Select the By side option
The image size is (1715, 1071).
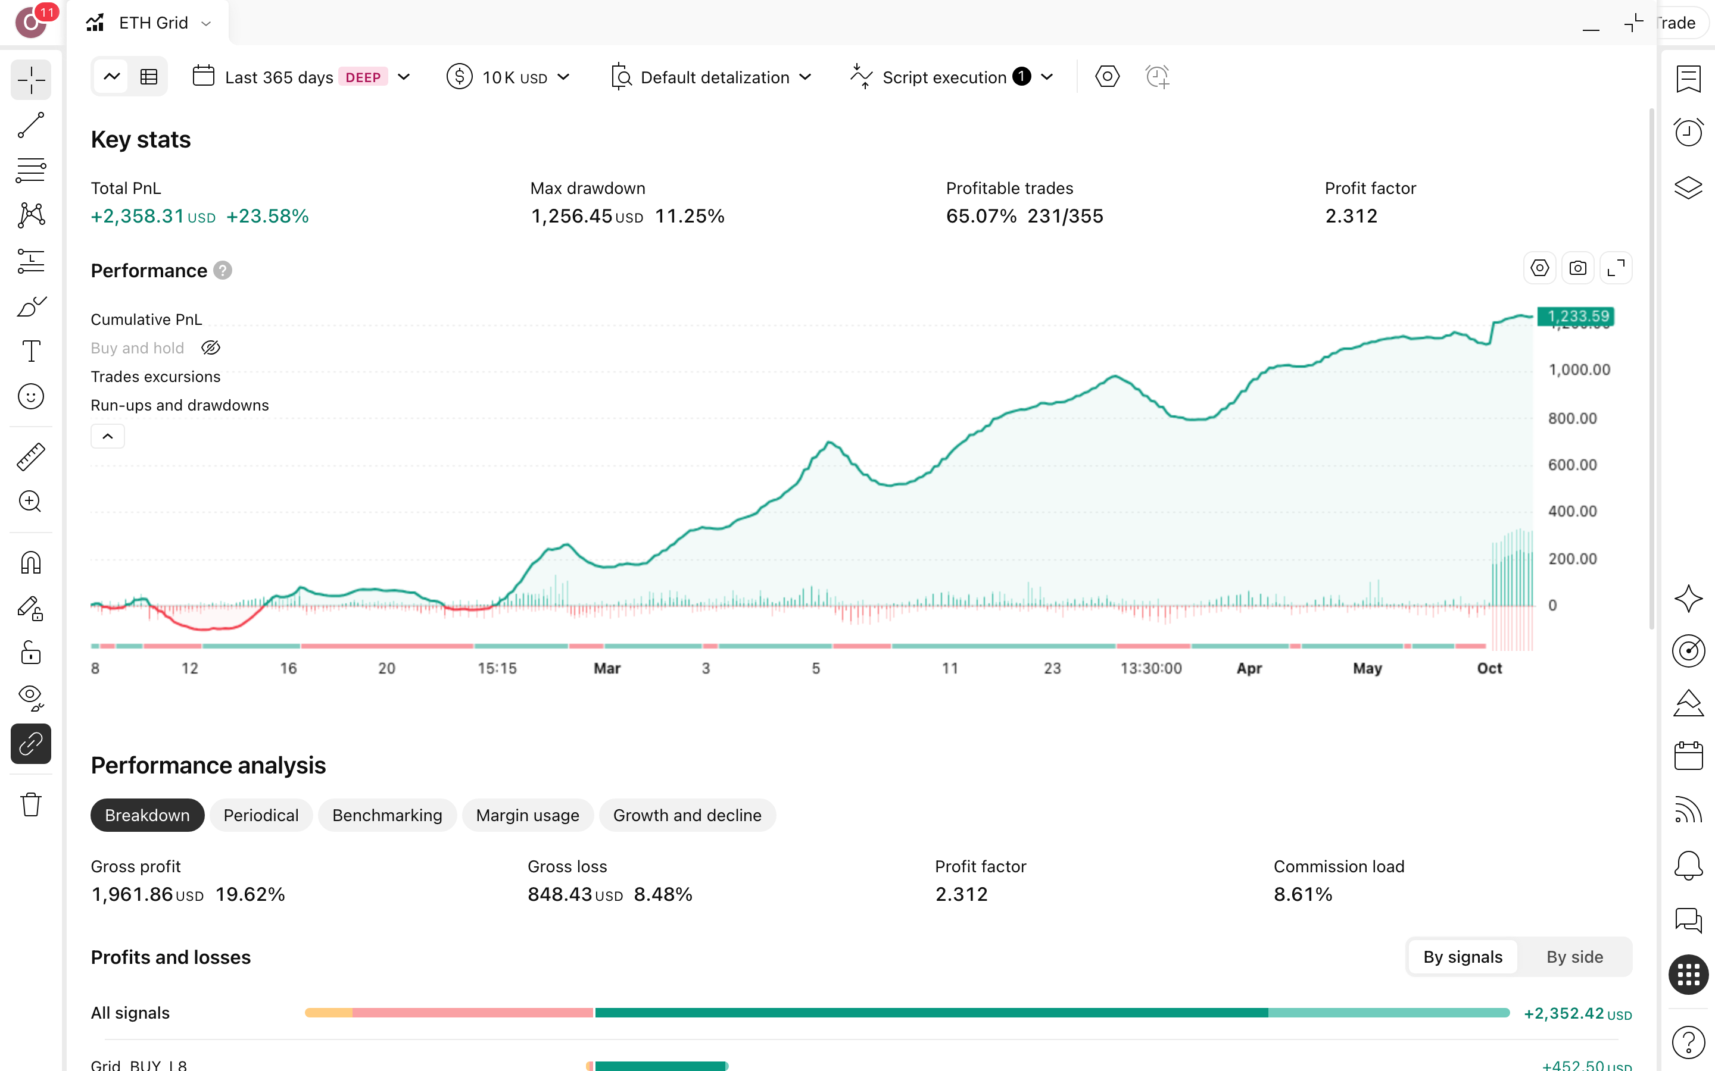click(1574, 957)
